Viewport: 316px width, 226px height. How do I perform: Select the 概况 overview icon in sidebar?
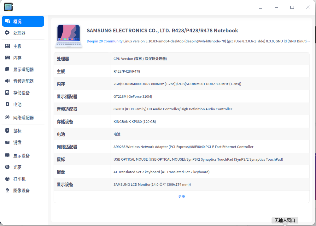[8, 21]
